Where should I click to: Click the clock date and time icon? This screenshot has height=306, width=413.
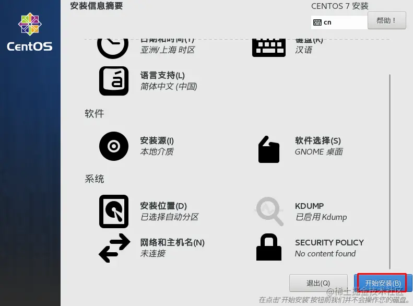tap(113, 49)
